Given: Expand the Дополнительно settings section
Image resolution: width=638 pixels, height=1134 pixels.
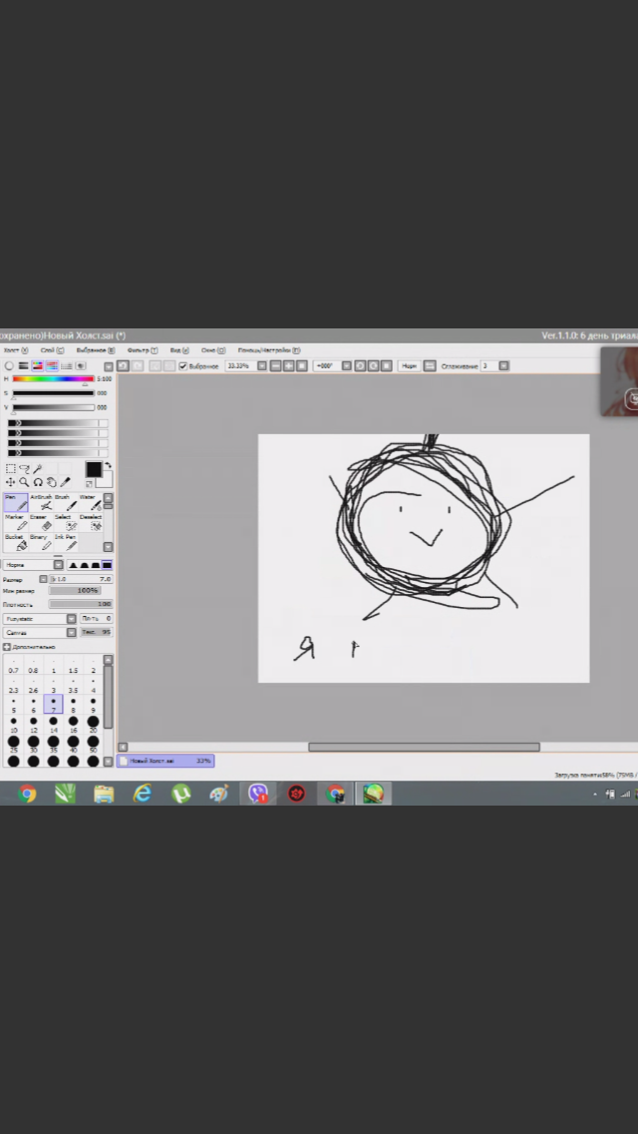Looking at the screenshot, I should 7,647.
